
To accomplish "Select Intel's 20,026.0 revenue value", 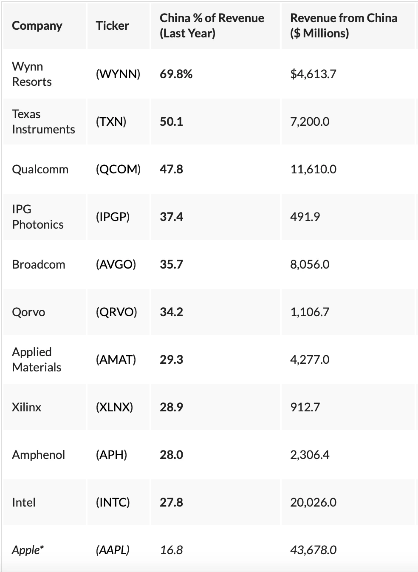I will [x=313, y=502].
